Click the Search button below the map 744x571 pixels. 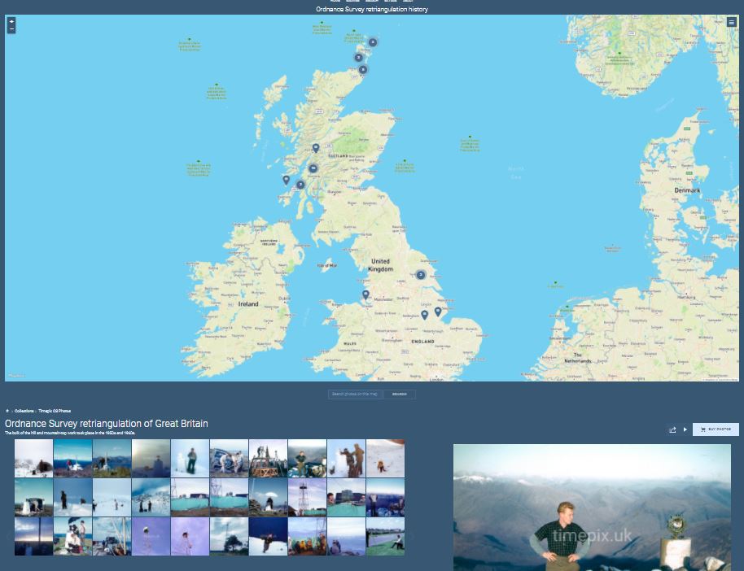coord(399,394)
